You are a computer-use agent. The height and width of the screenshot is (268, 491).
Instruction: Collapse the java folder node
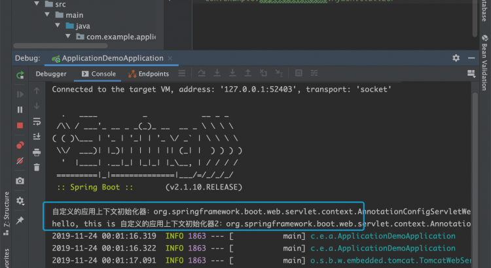[68, 25]
